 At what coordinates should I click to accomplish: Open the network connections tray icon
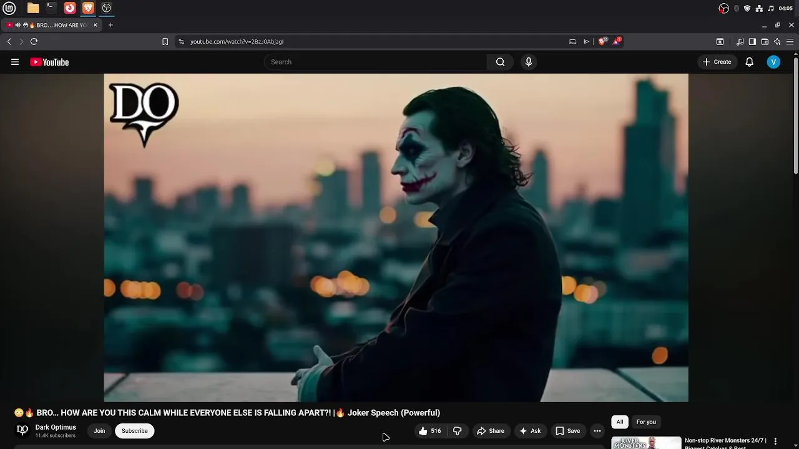[759, 8]
